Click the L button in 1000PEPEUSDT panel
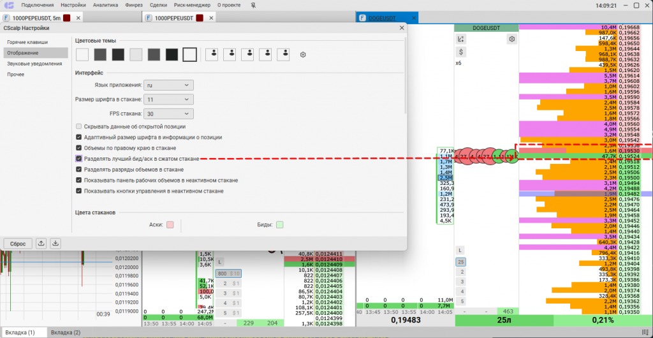 point(220,262)
